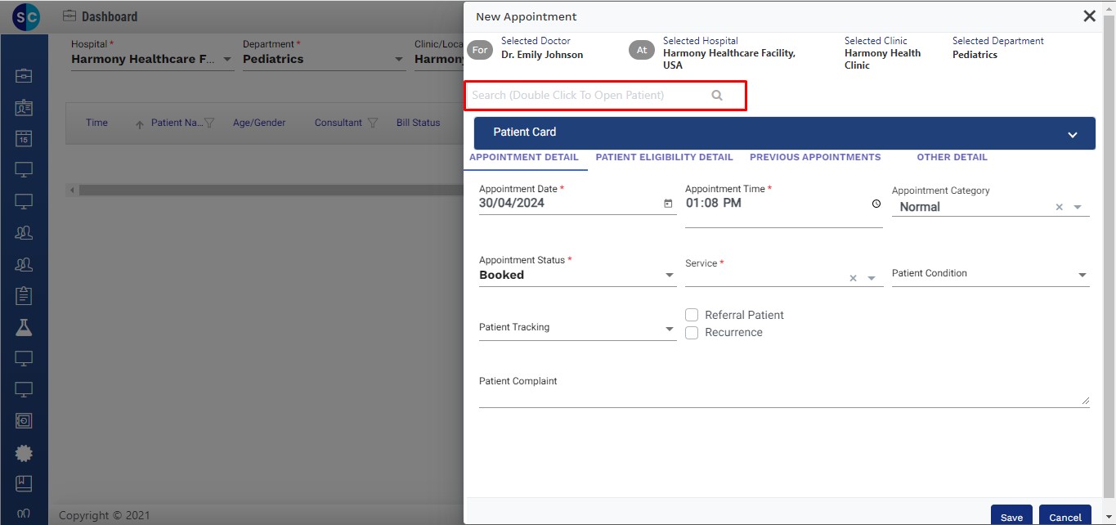Clear the Service field using X icon
Screen dimensions: 1116x525
(853, 279)
